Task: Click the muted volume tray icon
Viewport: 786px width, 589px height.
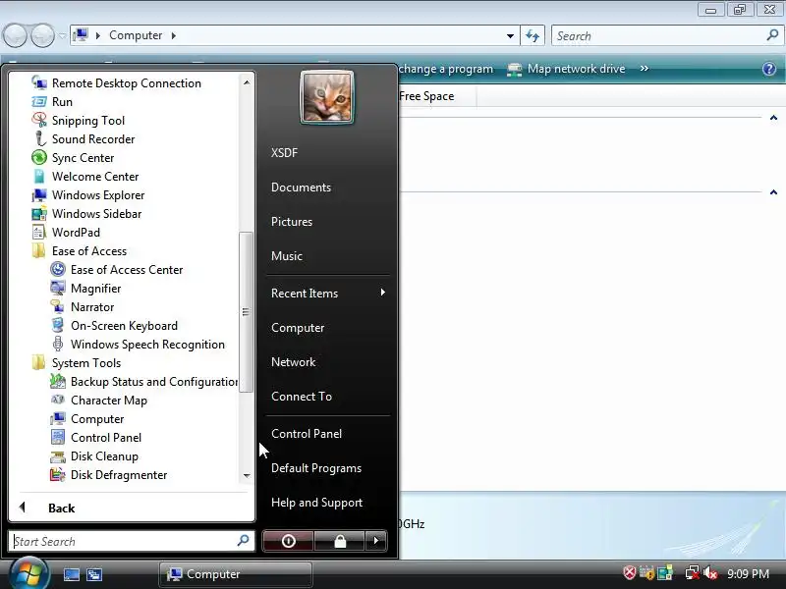Action: [710, 573]
